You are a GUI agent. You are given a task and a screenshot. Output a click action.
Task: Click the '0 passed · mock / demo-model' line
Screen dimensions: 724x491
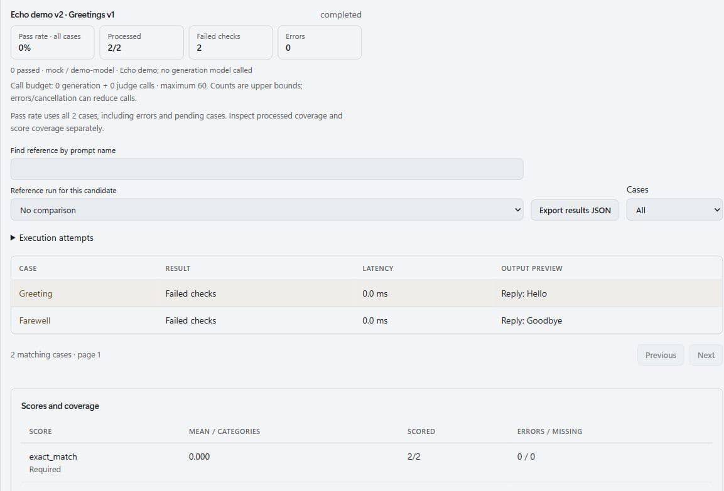tap(131, 70)
